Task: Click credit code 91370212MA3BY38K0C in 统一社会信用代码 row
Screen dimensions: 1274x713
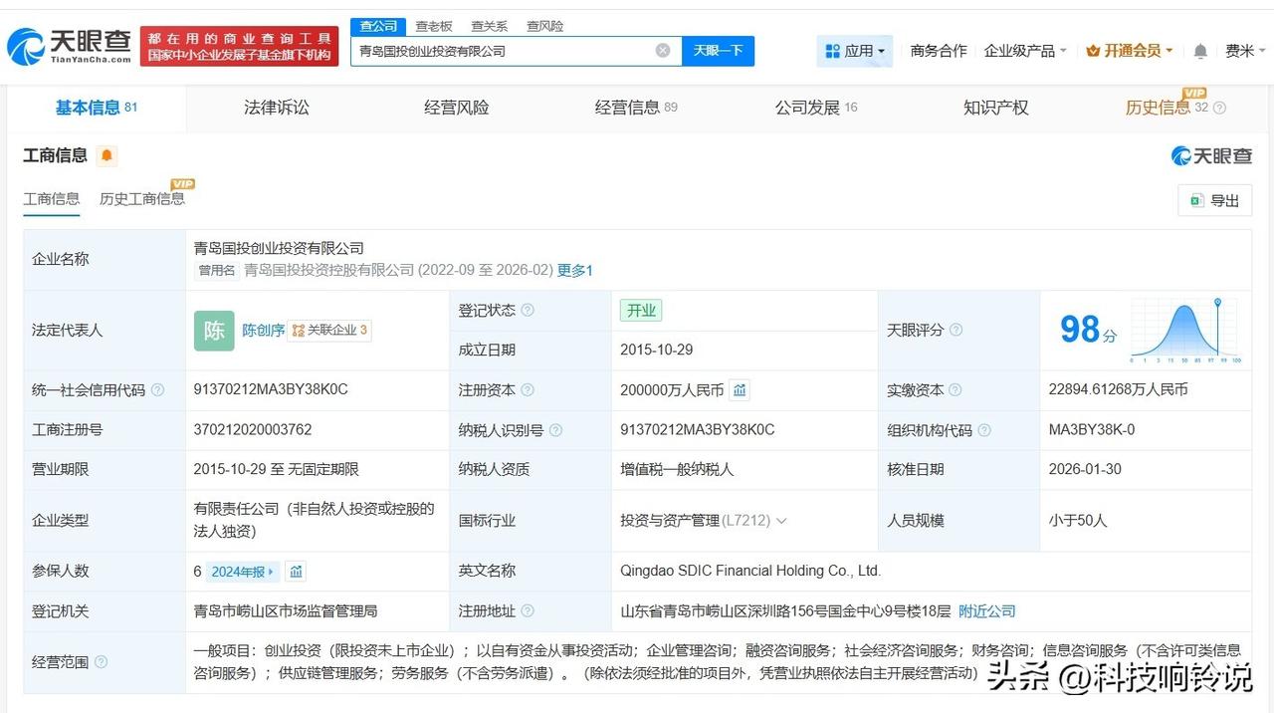Action: pos(271,389)
